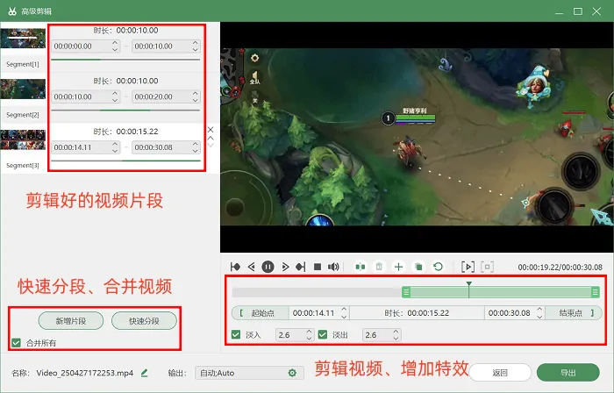Image resolution: width=614 pixels, height=393 pixels.
Task: Click the 快速分段 button
Action: pyautogui.click(x=144, y=321)
